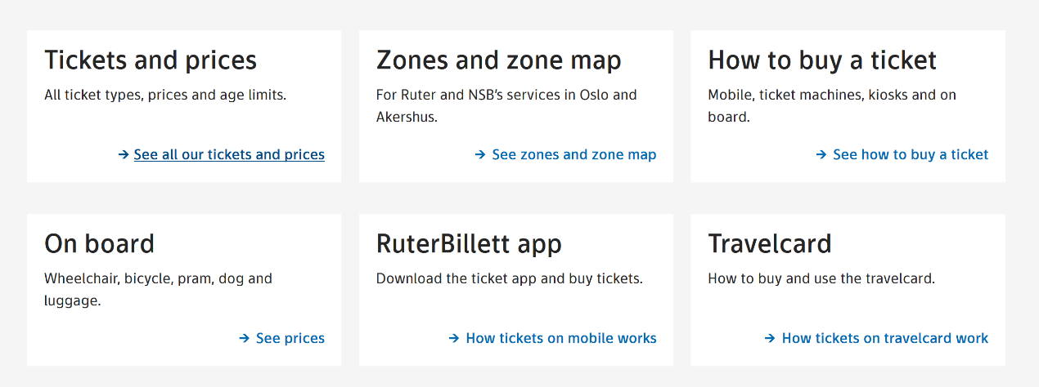Click arrow icon beside tickets on travelcard link
Image resolution: width=1039 pixels, height=387 pixels.
(771, 338)
